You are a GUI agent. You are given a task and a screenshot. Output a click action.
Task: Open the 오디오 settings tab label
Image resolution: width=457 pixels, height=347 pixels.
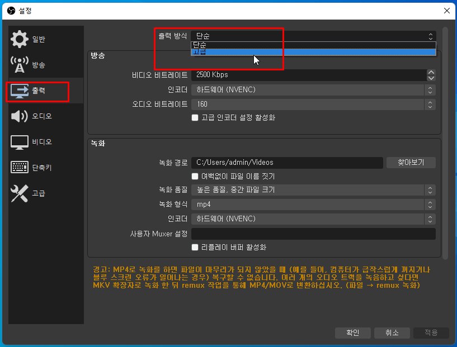point(42,116)
